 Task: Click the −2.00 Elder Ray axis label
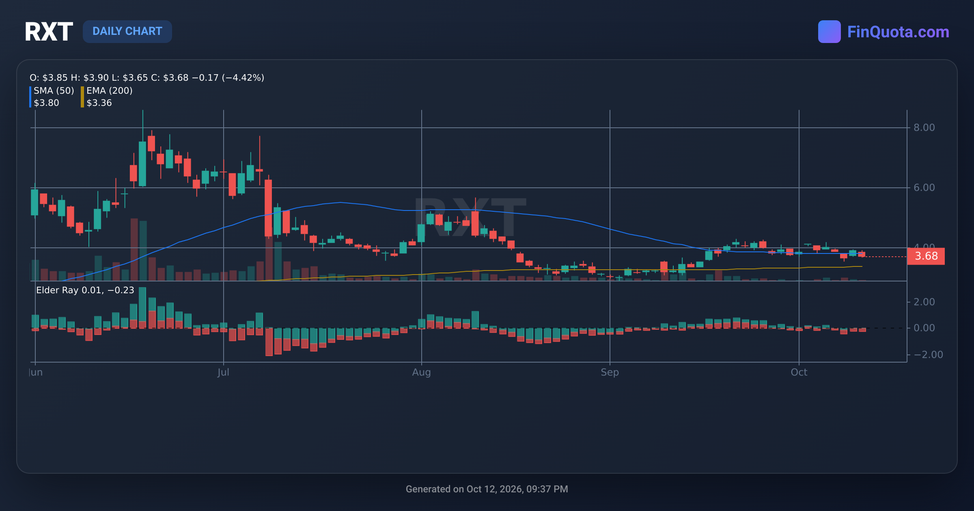click(928, 354)
